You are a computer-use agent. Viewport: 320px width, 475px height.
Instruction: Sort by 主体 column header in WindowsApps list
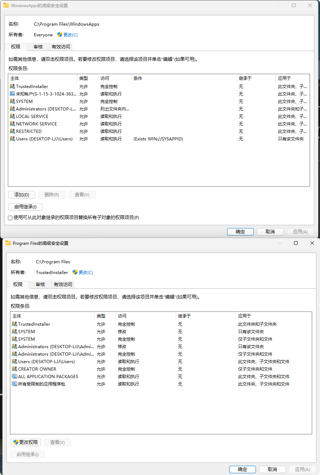pos(43,78)
